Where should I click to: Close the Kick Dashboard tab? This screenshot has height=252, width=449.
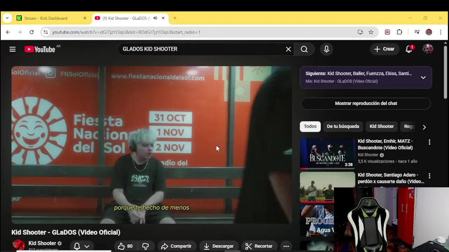point(85,18)
